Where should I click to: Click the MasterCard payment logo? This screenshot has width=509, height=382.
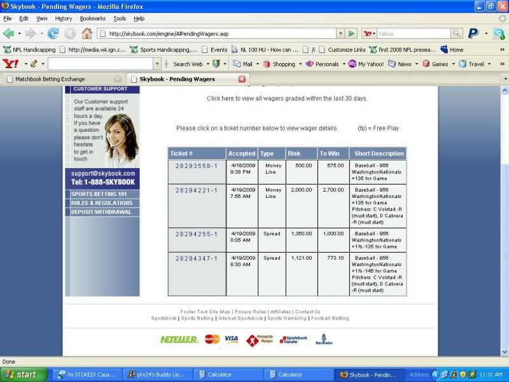coord(213,339)
